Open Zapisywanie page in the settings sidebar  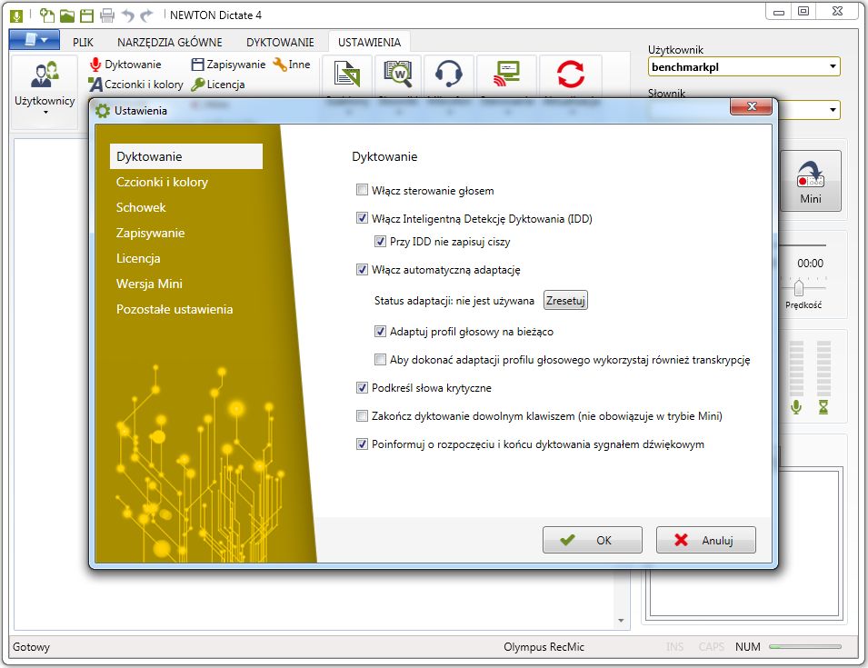tap(151, 233)
